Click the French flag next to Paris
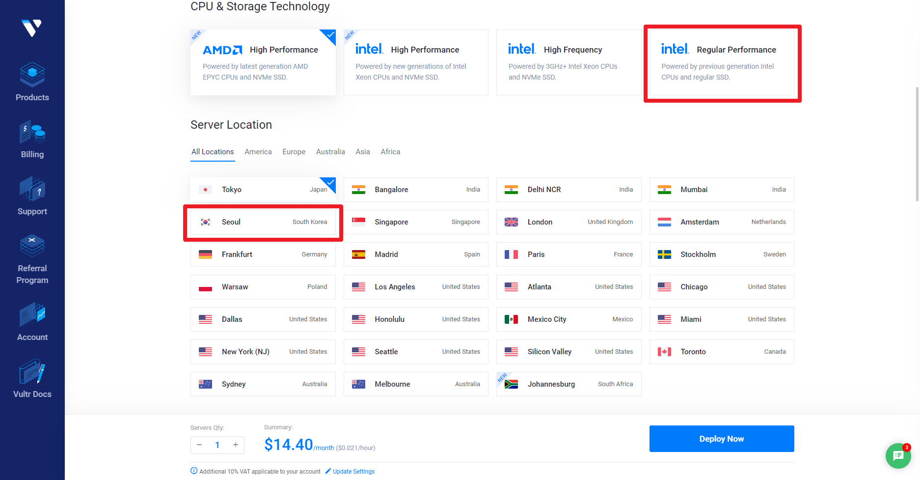Viewport: 920px width, 480px height. coord(511,254)
